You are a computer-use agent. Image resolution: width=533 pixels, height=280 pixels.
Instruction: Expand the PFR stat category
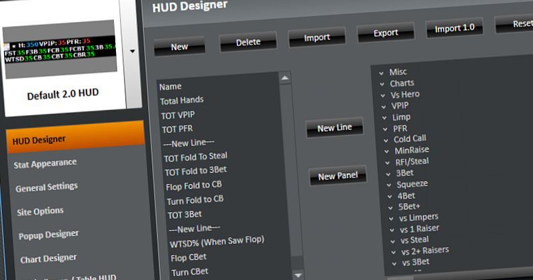[385, 129]
